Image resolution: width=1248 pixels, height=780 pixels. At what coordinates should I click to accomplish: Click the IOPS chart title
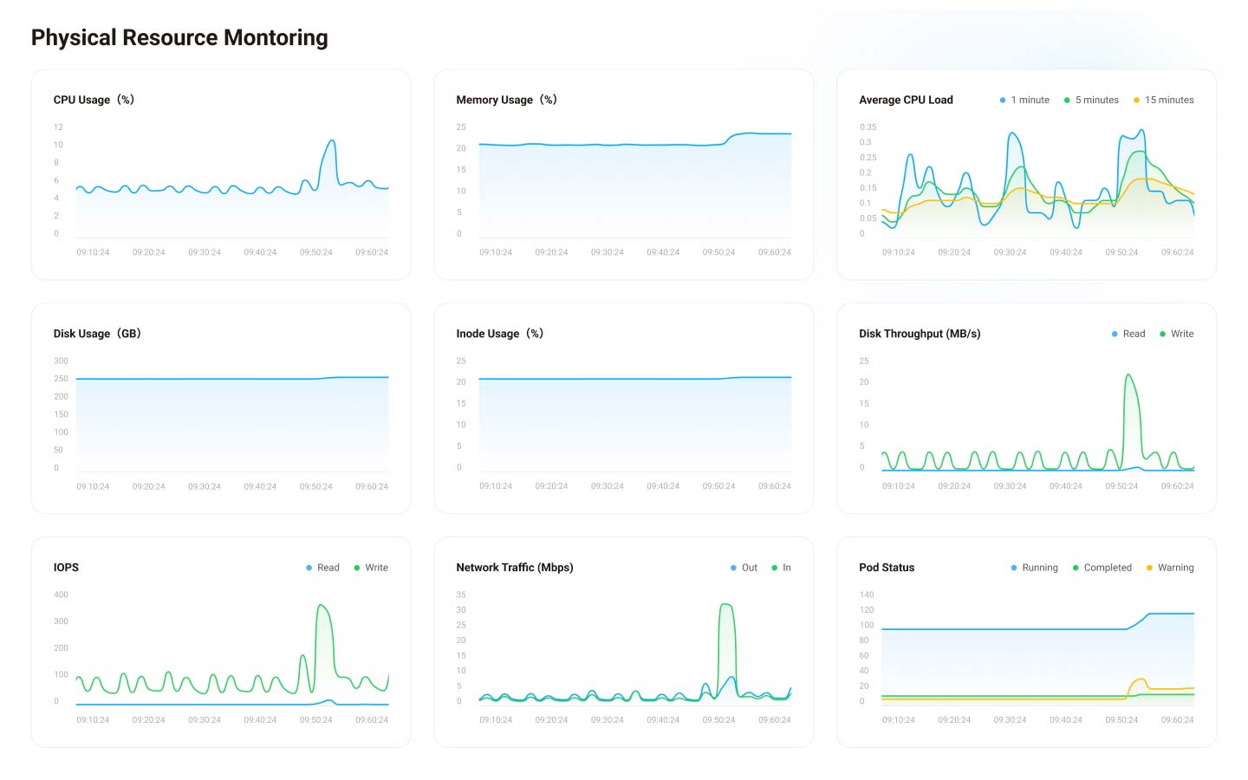[66, 568]
